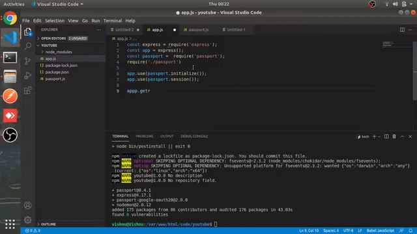Image resolution: width=417 pixels, height=234 pixels.
Task: Click the clock Thu 00:22 in top bar
Action: pos(219,4)
